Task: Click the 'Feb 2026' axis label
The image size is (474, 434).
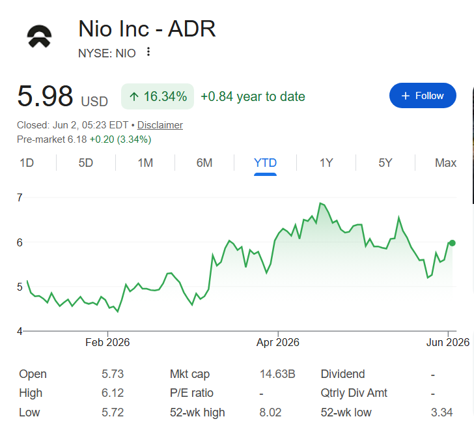Action: click(107, 342)
